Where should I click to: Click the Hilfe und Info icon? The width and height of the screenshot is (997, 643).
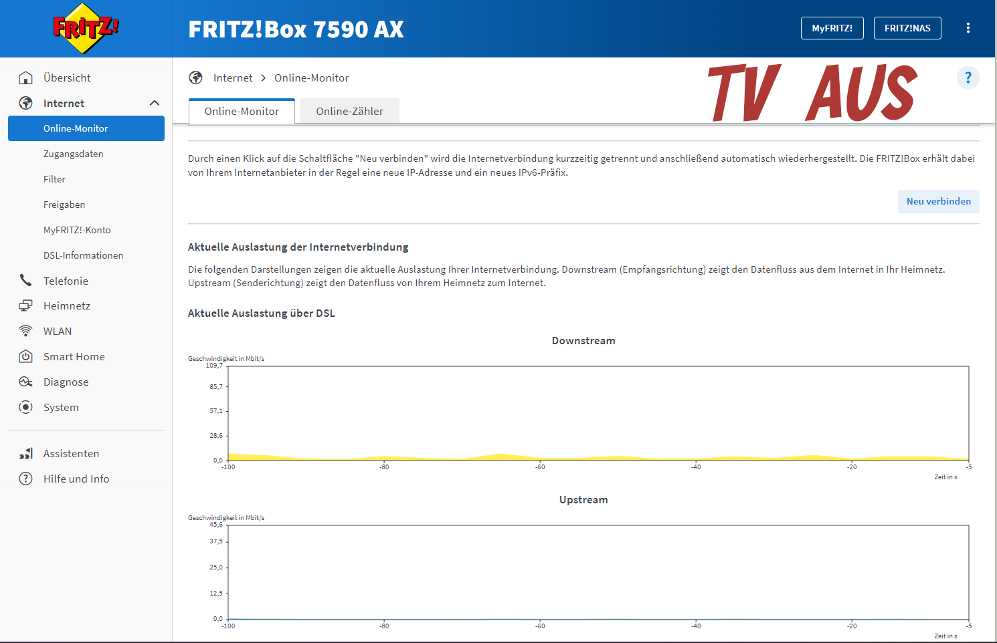tap(25, 479)
